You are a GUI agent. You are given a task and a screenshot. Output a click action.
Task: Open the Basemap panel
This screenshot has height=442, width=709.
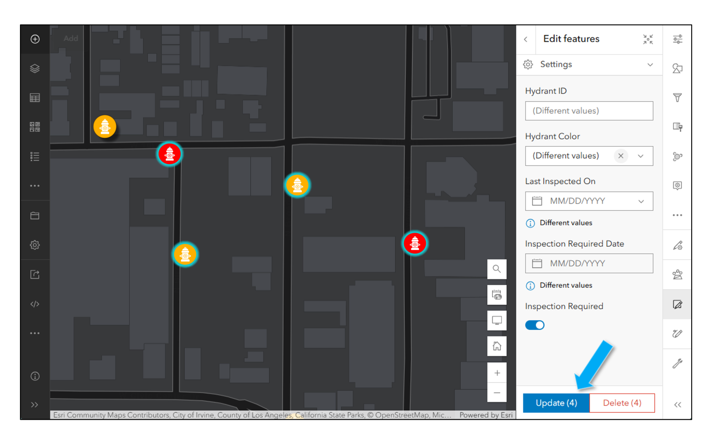pyautogui.click(x=35, y=127)
